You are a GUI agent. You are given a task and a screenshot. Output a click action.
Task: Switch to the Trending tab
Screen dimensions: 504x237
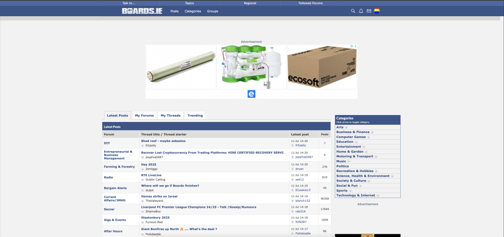pos(195,115)
